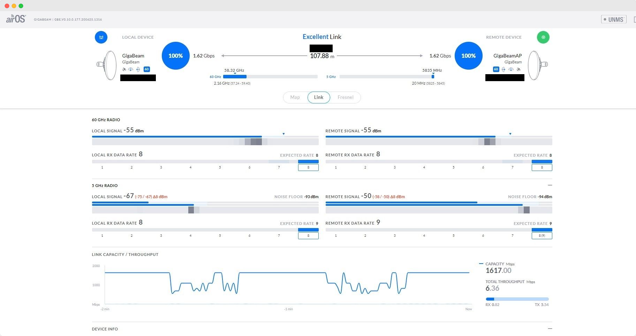Screen dimensions: 636x336
Task: Click the local 100% link quality circle
Action: 176,56
